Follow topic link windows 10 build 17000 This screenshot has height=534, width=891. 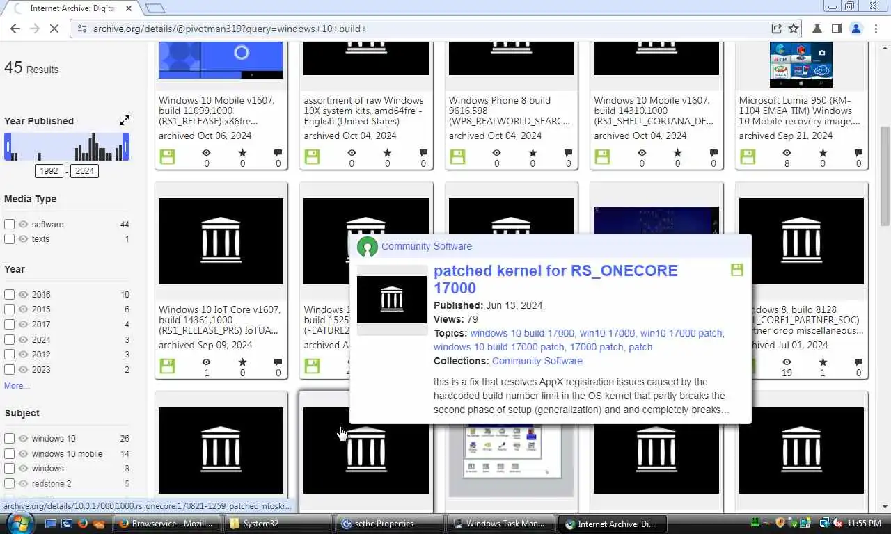pos(522,333)
